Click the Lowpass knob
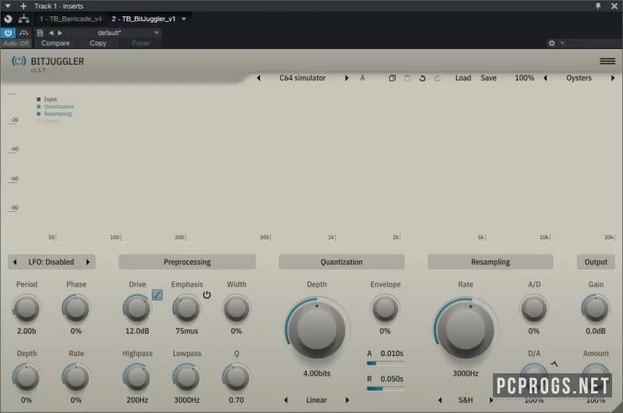This screenshot has height=413, width=623. point(186,377)
